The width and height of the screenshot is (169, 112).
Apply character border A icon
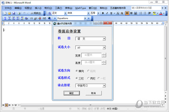click(118, 13)
